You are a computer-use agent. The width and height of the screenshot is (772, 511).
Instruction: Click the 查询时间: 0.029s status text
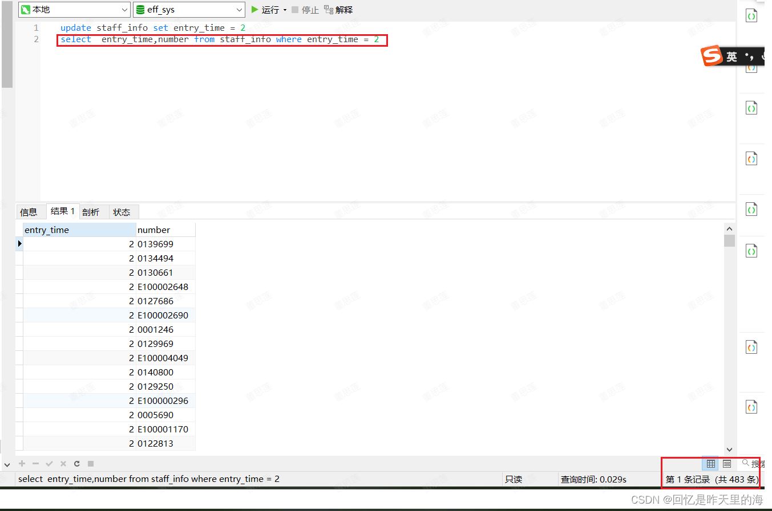tap(593, 479)
